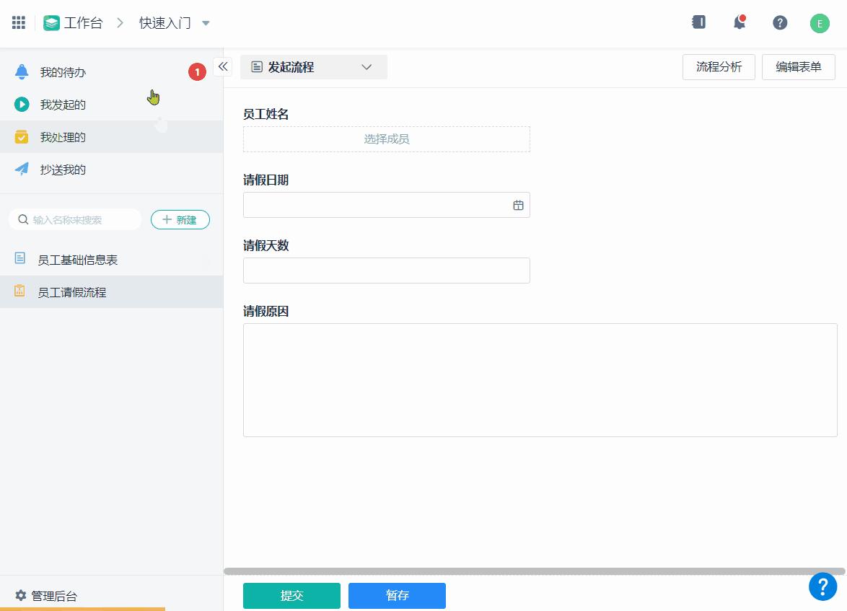Click the floating help button at bottom right
This screenshot has width=847, height=611.
coord(822,586)
